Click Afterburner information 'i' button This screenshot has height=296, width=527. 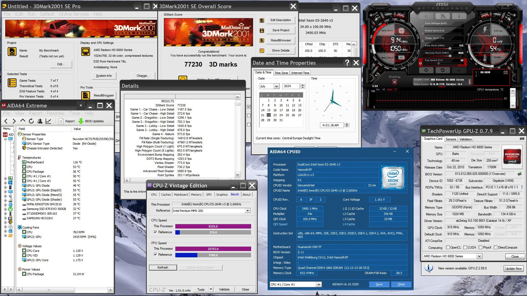[459, 16]
